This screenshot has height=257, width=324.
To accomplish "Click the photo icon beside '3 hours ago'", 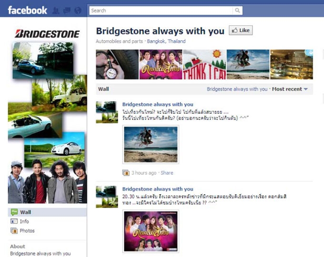I will point(126,173).
